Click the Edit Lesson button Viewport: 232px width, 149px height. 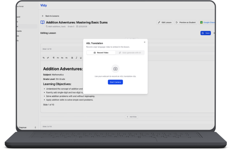165,22
